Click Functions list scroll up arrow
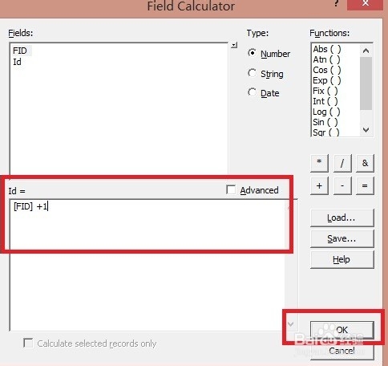This screenshot has width=388, height=366. click(366, 51)
